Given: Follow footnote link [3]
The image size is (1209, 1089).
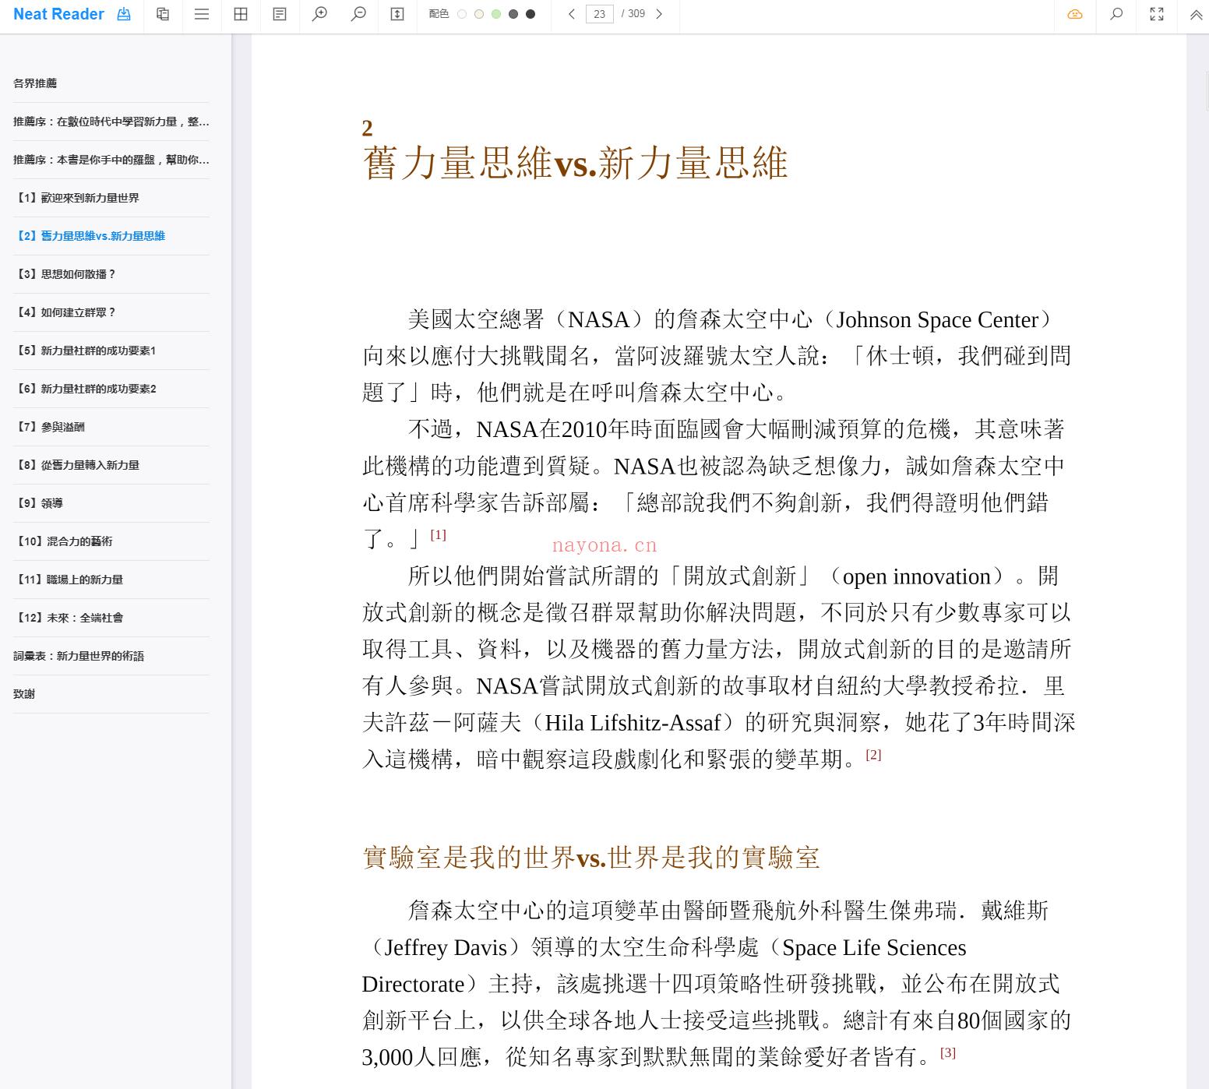Looking at the screenshot, I should (948, 1052).
